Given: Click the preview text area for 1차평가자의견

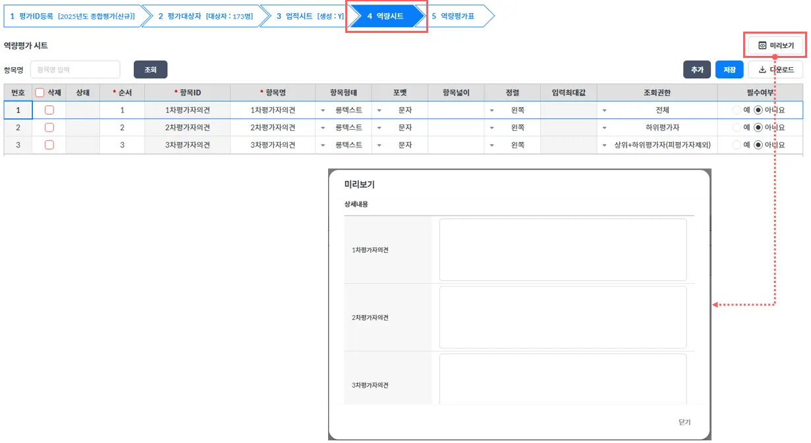Looking at the screenshot, I should (x=563, y=249).
